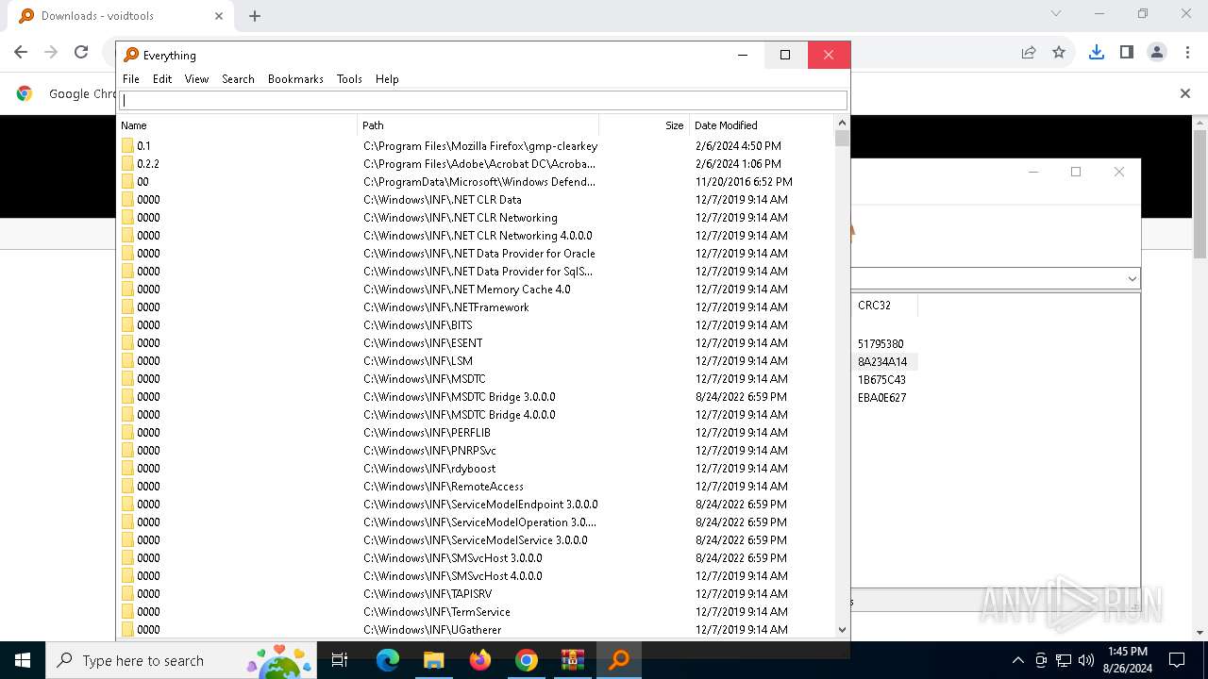Open File Explorer from taskbar

pos(433,660)
